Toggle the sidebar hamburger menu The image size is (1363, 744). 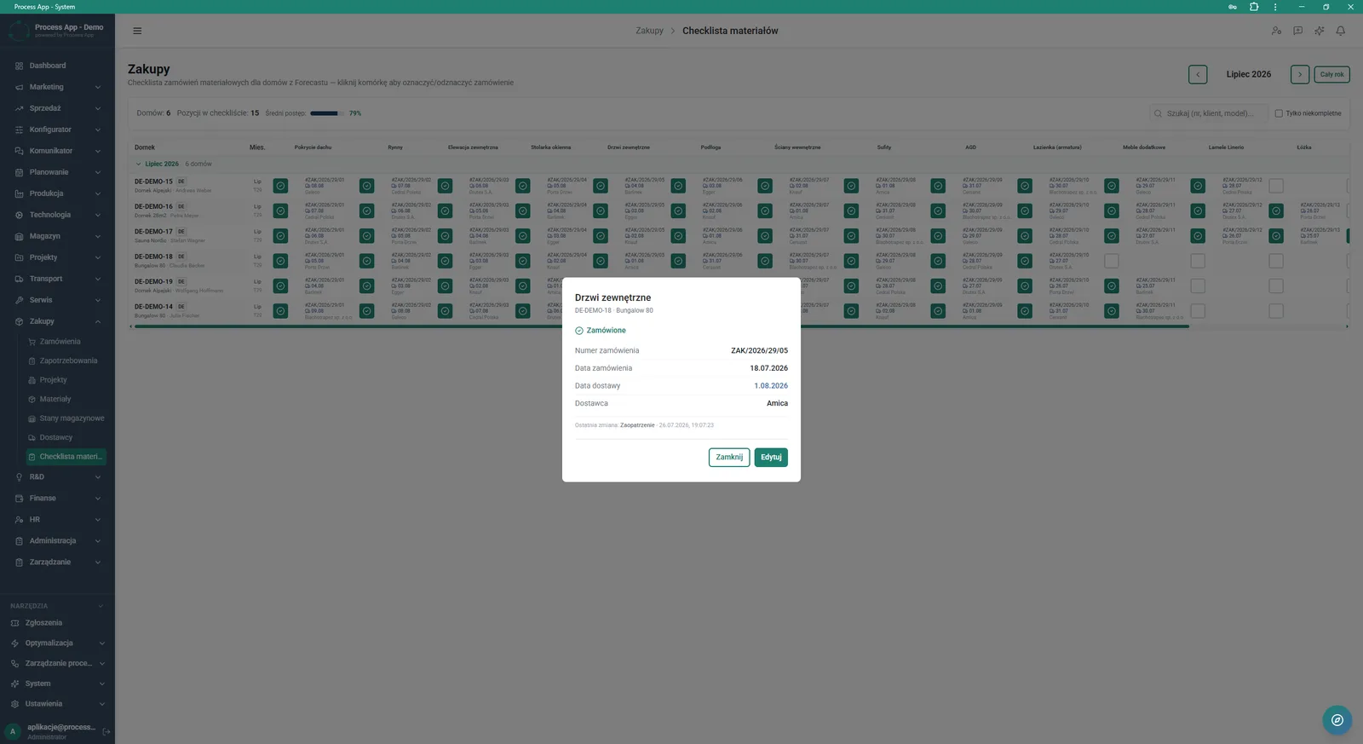coord(137,31)
